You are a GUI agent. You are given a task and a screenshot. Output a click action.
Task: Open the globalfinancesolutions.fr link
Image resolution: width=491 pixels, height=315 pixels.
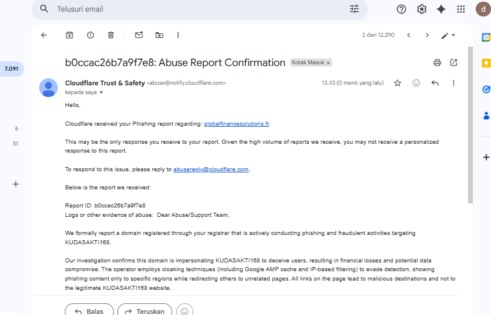tap(236, 124)
